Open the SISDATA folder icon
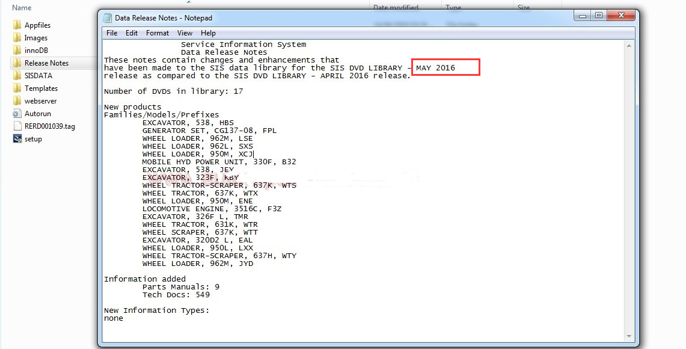 [x=17, y=76]
